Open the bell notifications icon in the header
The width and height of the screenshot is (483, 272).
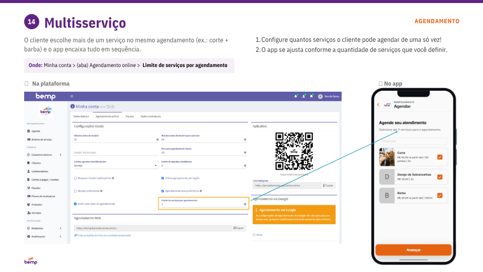tap(296, 96)
